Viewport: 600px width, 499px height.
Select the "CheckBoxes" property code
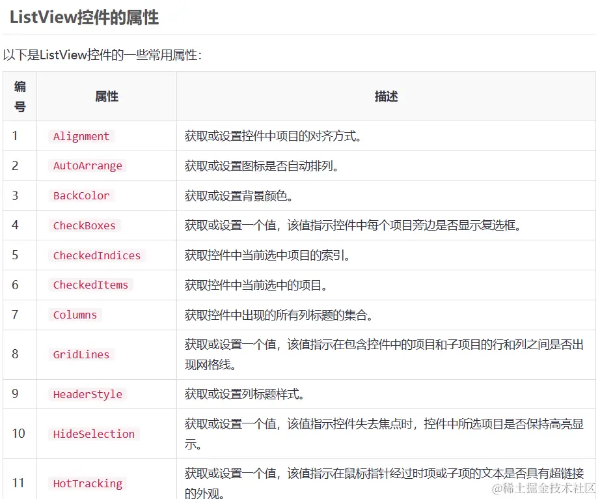point(84,225)
